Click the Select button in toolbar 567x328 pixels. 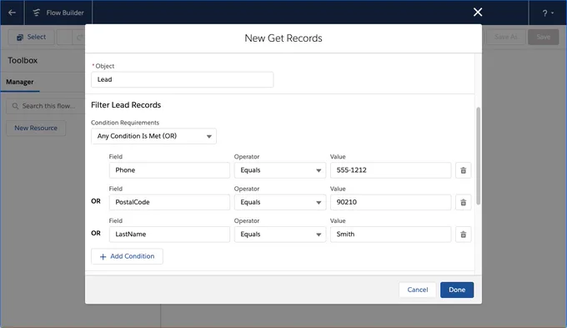tap(32, 37)
